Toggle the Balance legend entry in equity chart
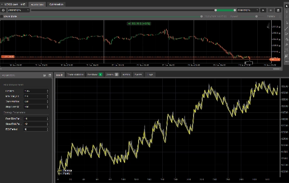Image resolution: width=289 pixels, height=183 pixels. [65, 171]
